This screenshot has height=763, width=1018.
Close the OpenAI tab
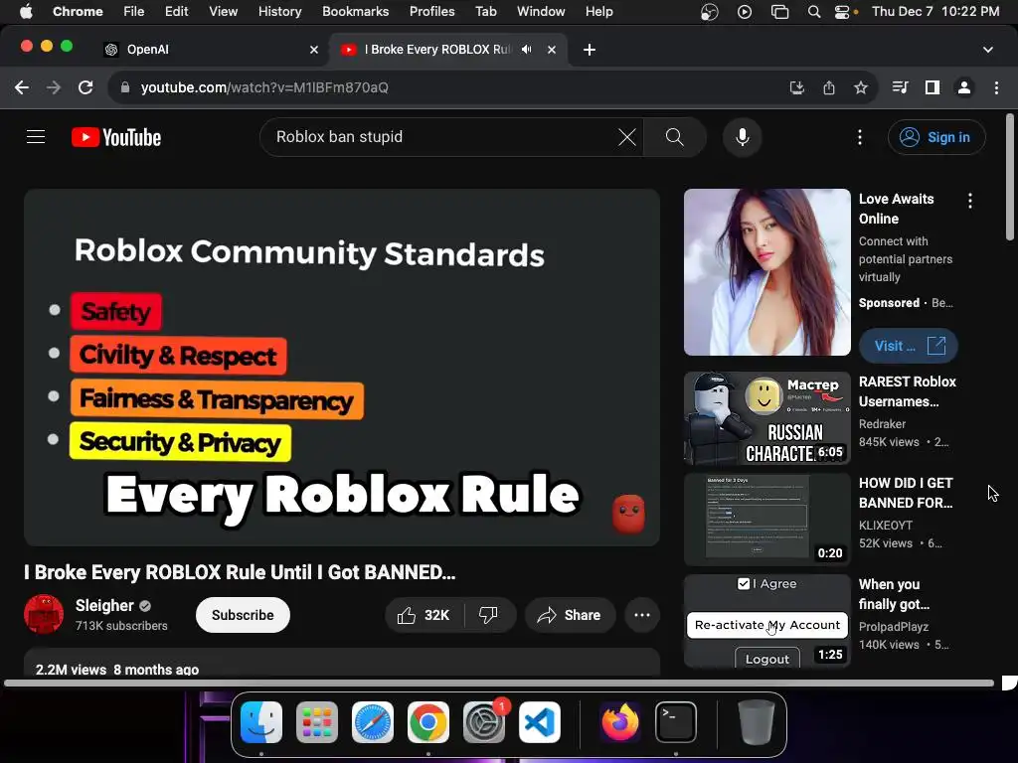(x=314, y=50)
